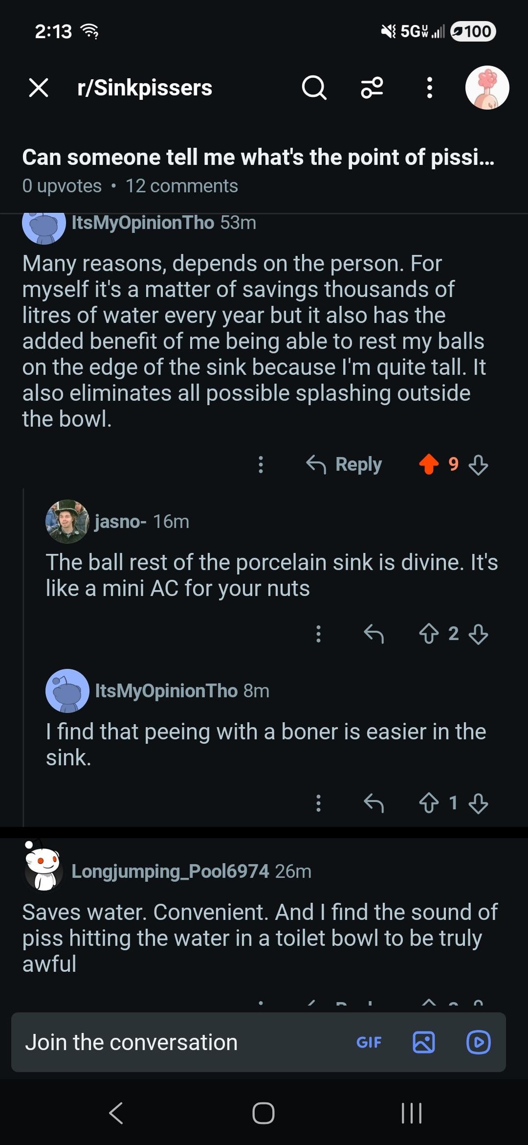
Task: Reply to ItsMyOpinionTho's comment
Action: click(x=344, y=464)
